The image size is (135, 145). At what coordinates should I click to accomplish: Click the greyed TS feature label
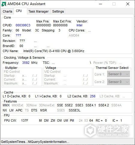[27, 110]
